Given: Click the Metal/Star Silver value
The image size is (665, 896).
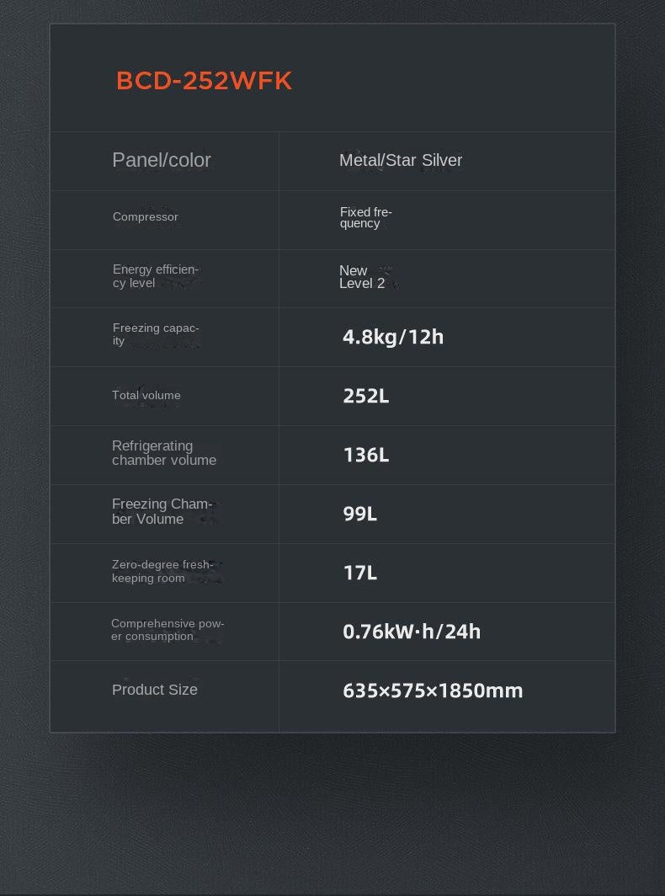Looking at the screenshot, I should [401, 160].
